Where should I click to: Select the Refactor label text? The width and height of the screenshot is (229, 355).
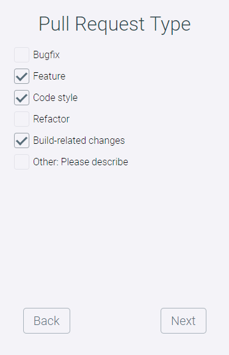click(51, 119)
